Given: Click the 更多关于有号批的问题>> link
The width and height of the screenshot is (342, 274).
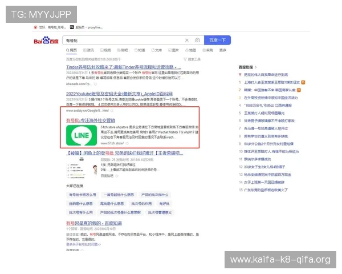Looking at the screenshot, I should tap(84, 244).
